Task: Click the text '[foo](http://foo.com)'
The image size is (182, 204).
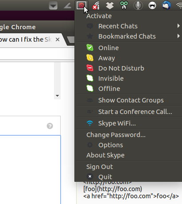Action: [112, 189]
